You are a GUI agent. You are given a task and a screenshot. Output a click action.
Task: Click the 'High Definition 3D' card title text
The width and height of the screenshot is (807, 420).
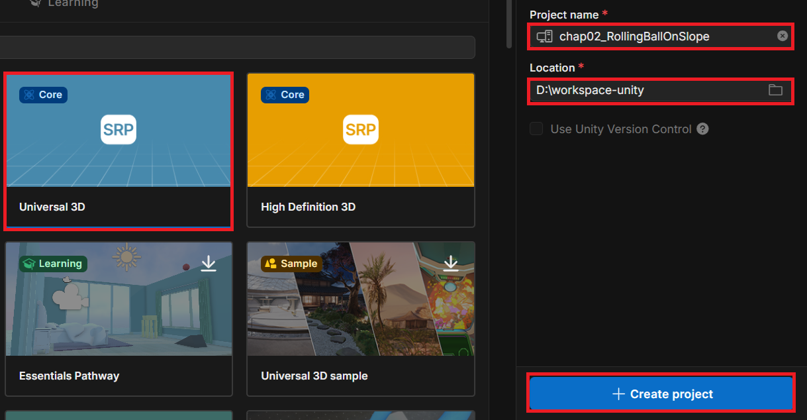(309, 207)
